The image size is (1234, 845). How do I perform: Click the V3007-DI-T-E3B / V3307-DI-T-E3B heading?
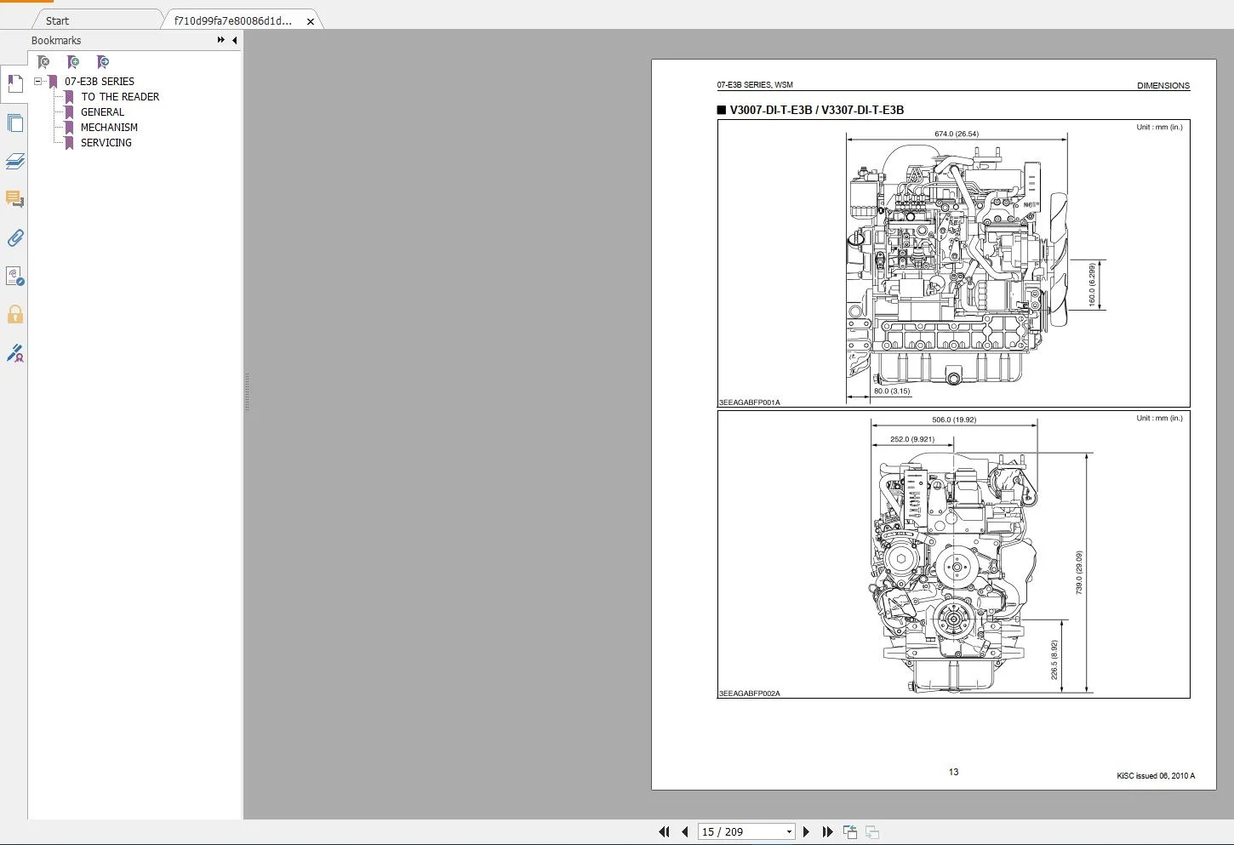[x=816, y=110]
